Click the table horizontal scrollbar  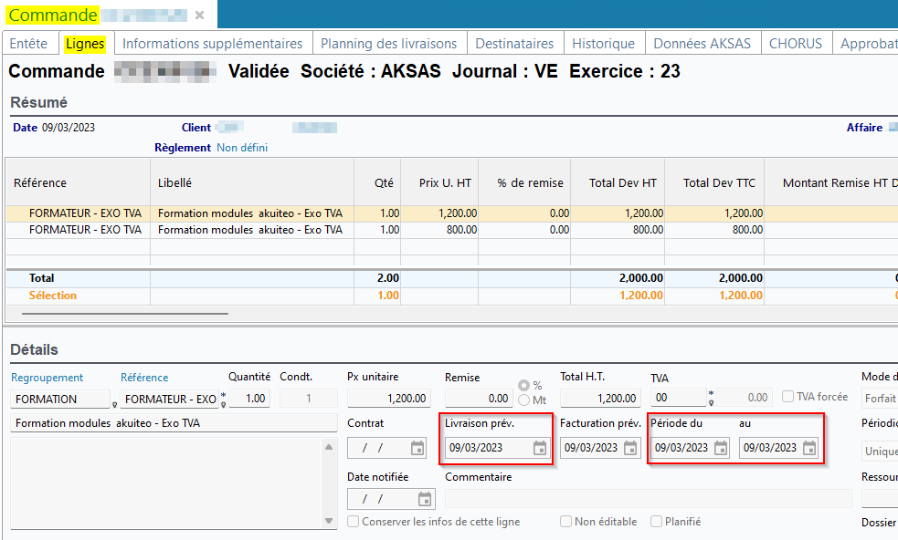[125, 314]
